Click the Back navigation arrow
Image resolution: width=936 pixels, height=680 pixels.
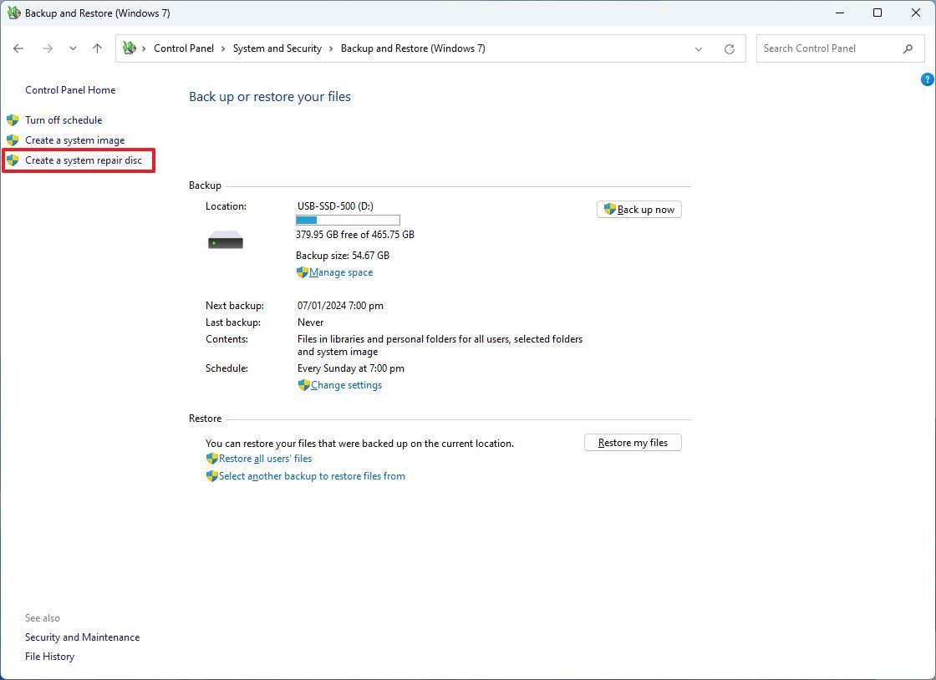[x=18, y=48]
